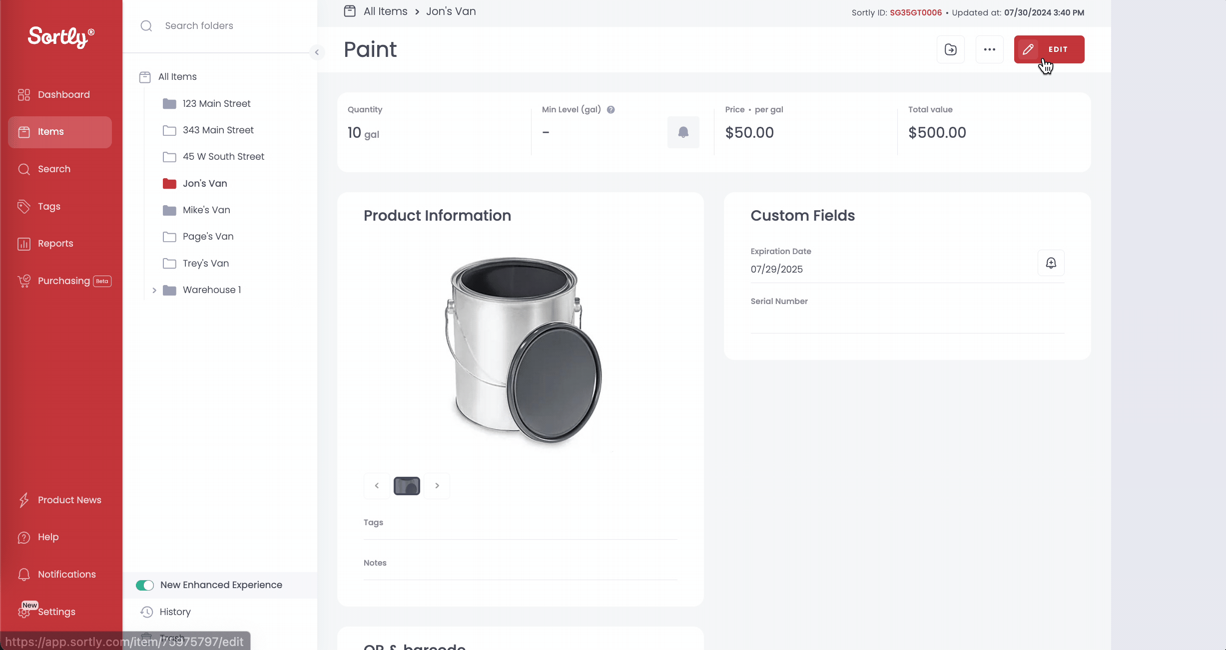Collapse the folder sidebar panel

pos(317,52)
